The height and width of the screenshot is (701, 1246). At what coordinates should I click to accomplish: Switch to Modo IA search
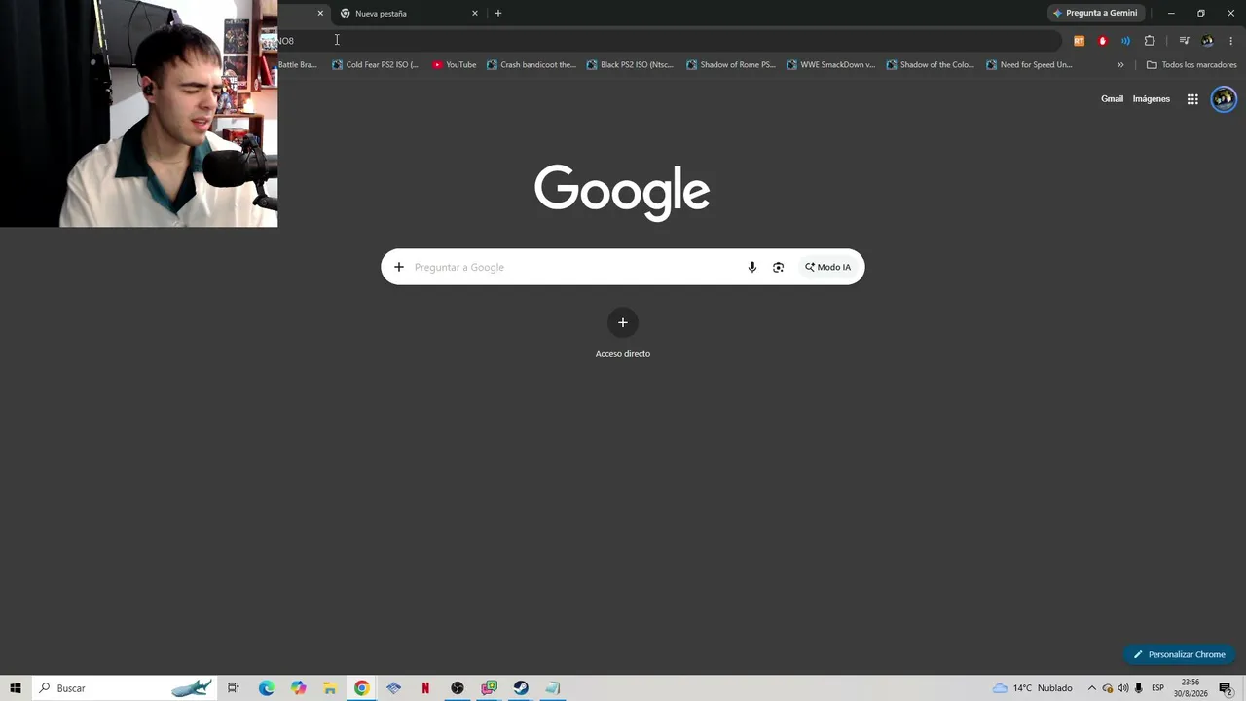827,267
